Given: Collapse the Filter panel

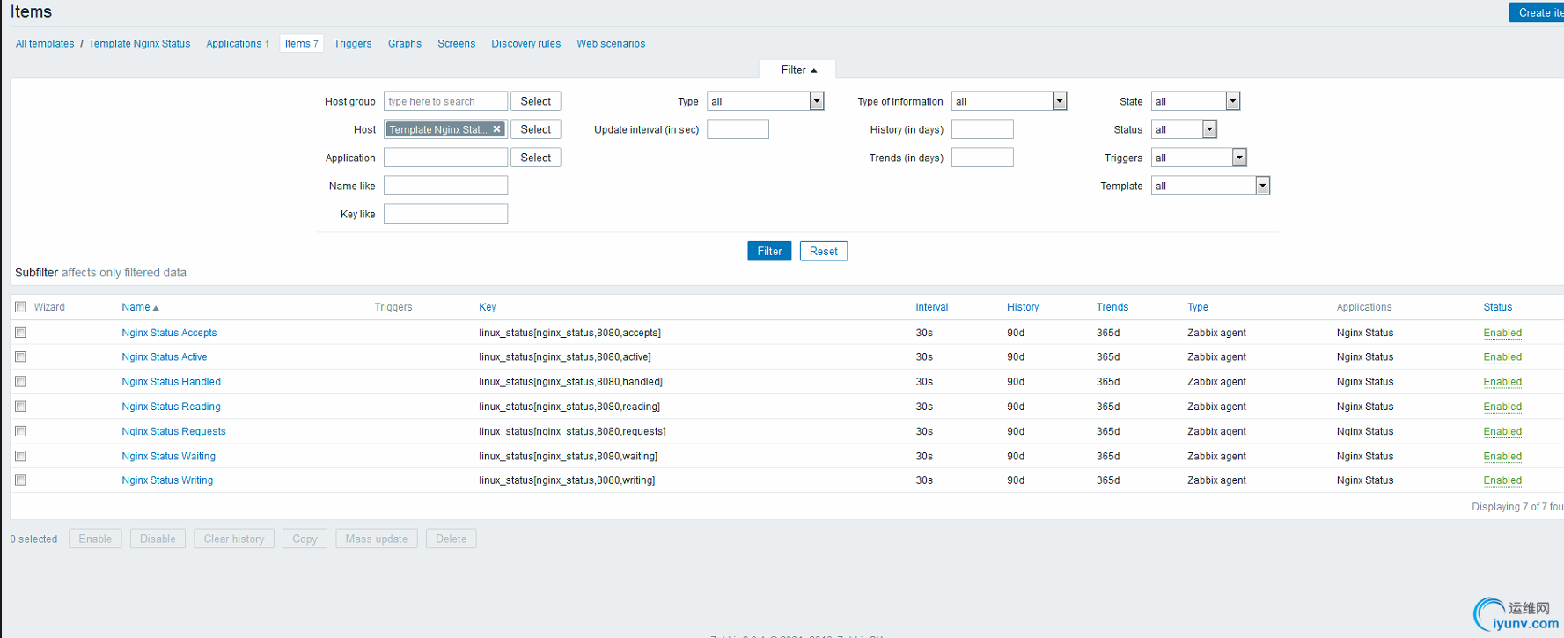Looking at the screenshot, I should (x=797, y=70).
